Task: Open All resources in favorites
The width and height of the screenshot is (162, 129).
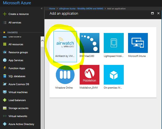Action: coord(16,44)
